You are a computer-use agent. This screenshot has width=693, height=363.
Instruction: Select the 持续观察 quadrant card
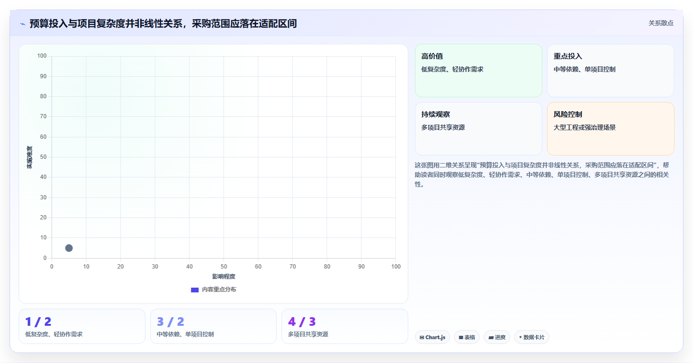(x=478, y=129)
